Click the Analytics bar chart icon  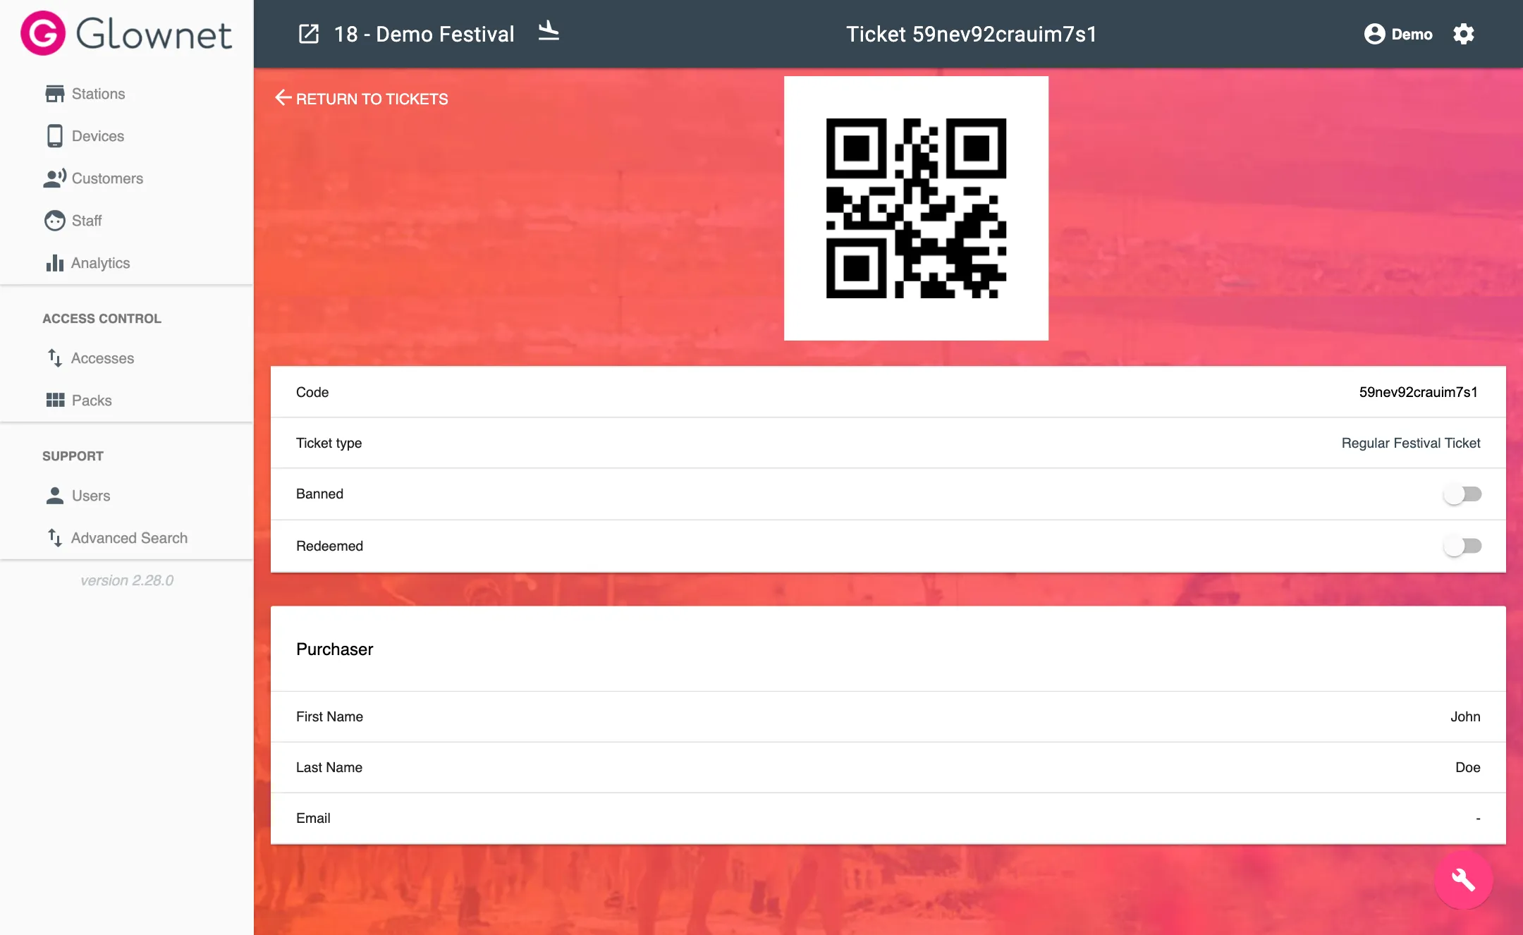55,263
